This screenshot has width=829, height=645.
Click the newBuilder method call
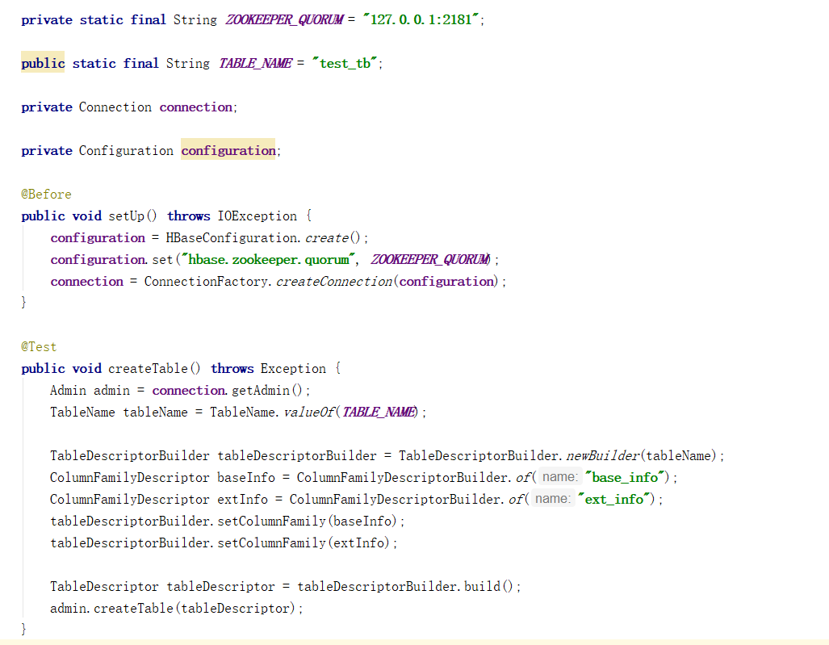pos(603,456)
